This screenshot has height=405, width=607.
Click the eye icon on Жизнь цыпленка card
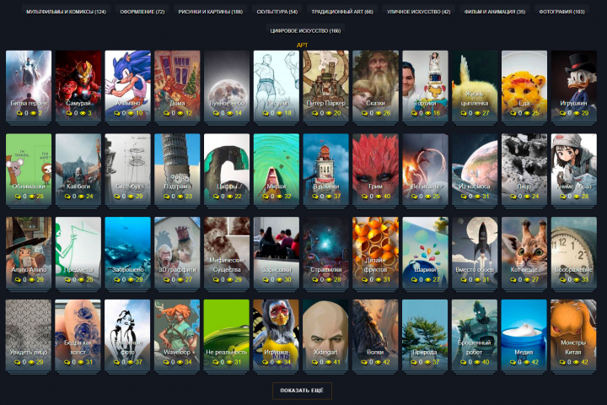(x=477, y=113)
